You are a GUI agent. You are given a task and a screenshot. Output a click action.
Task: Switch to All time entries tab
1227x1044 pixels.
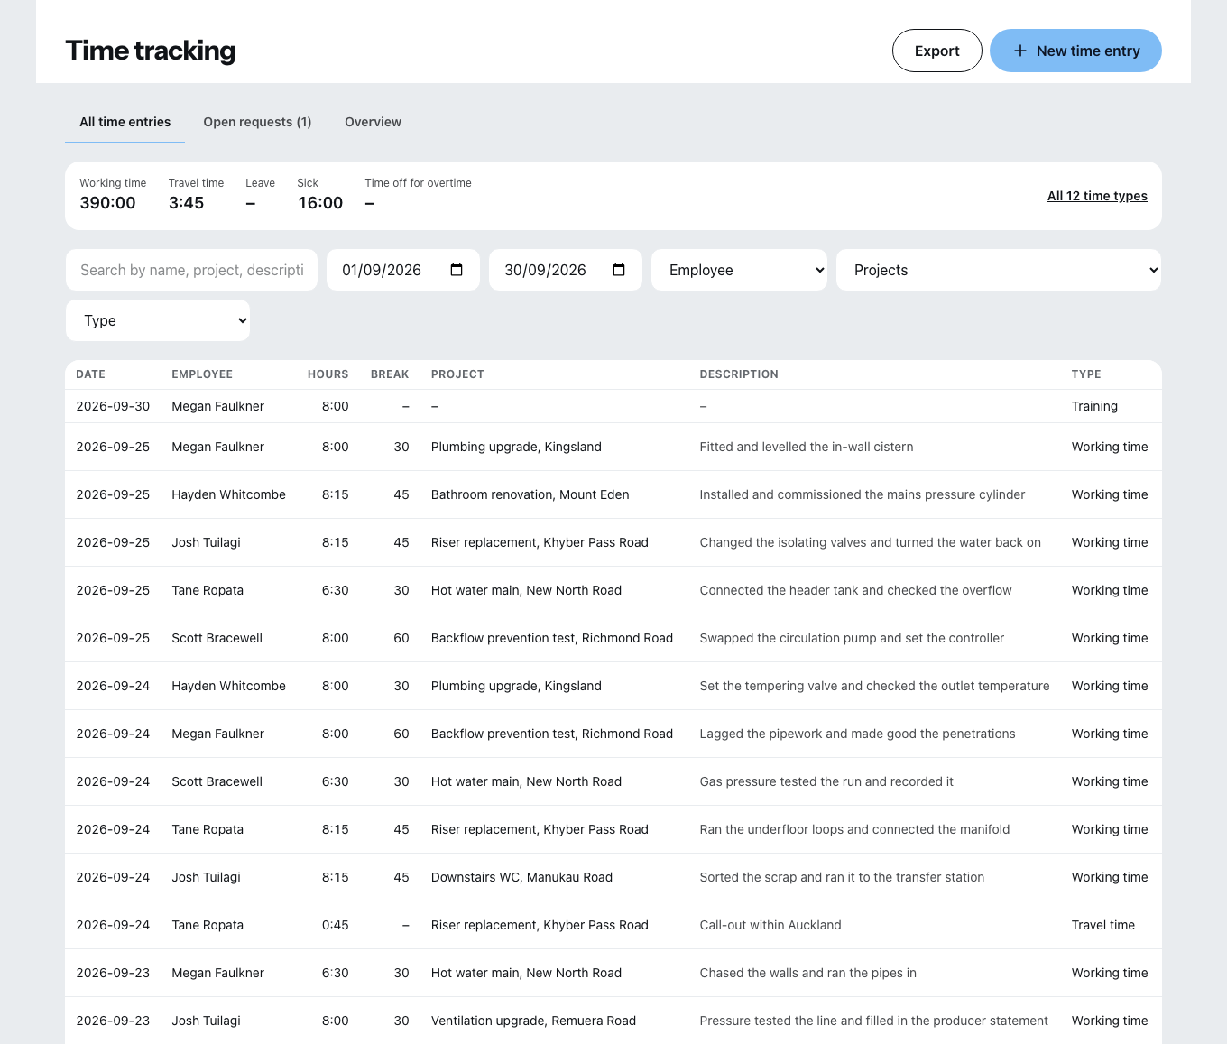[125, 122]
